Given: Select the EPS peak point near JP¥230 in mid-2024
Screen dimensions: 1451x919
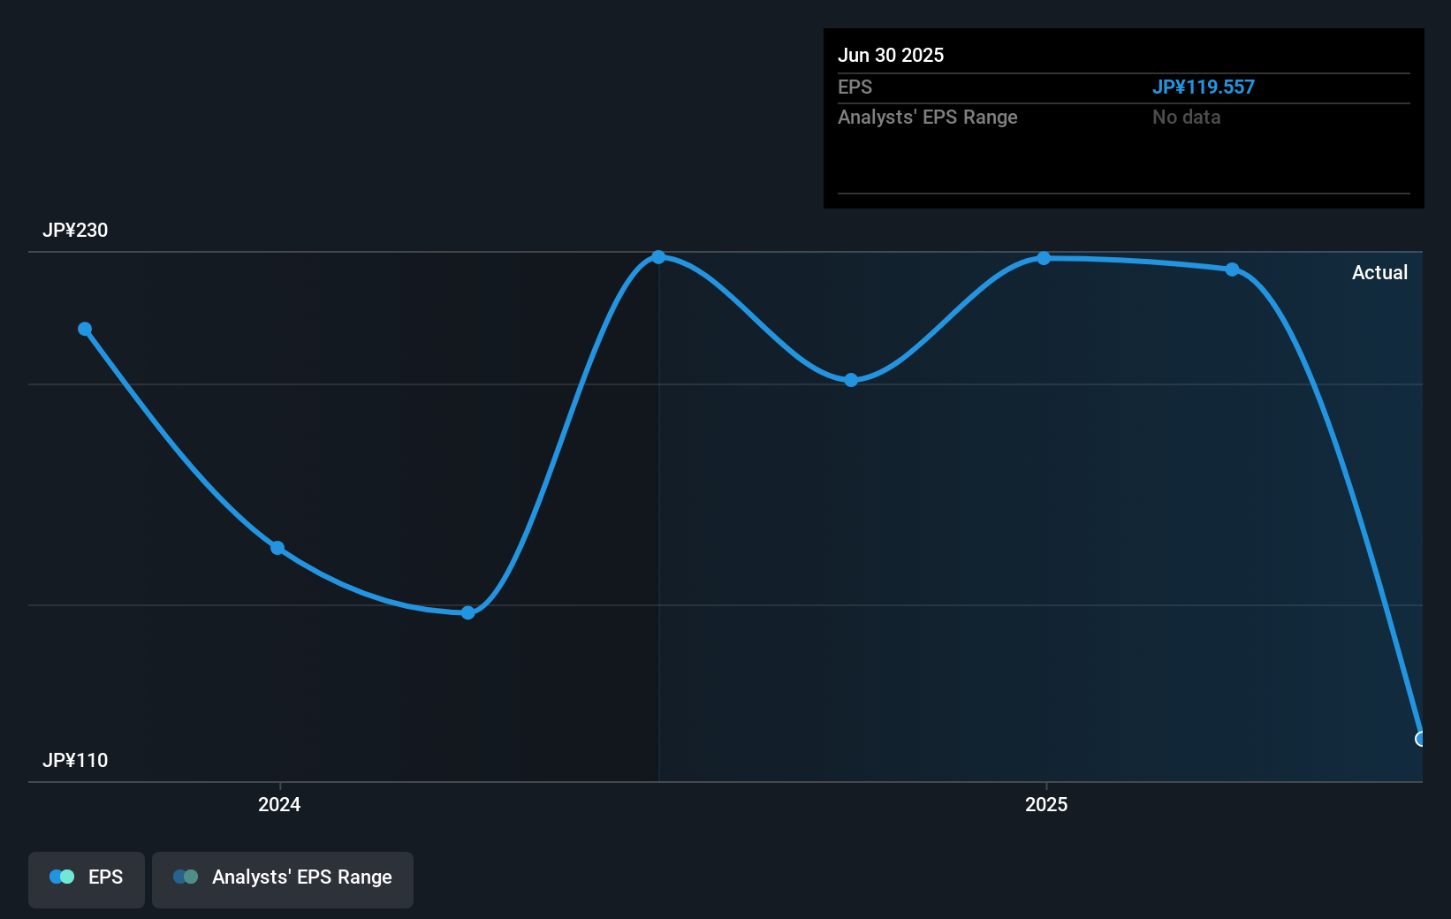Looking at the screenshot, I should coord(658,257).
